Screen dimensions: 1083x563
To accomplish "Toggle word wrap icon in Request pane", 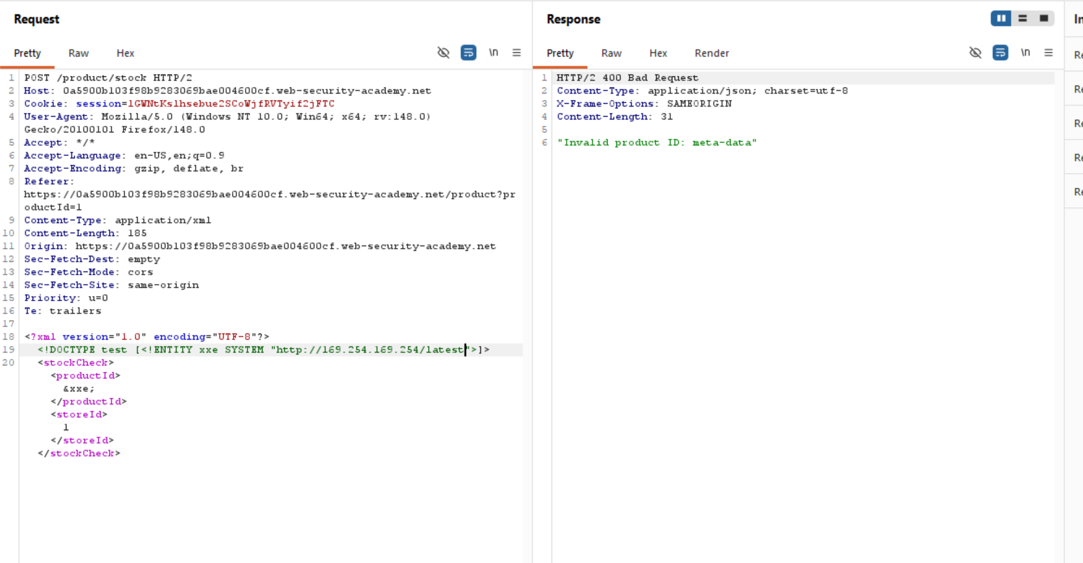I will [469, 53].
